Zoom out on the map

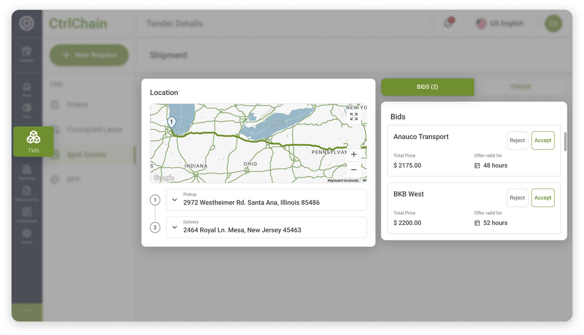click(354, 170)
